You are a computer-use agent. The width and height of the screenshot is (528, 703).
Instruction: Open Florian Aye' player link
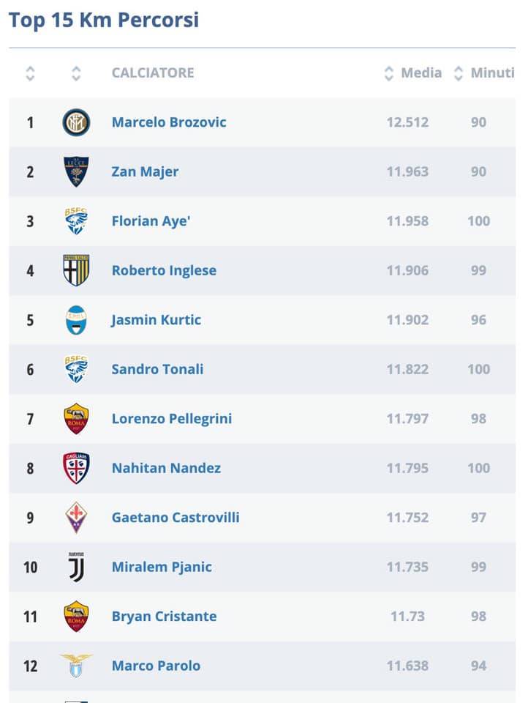coord(151,221)
